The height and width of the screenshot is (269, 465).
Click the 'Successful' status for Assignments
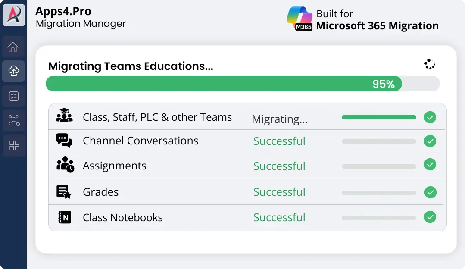[x=279, y=166]
